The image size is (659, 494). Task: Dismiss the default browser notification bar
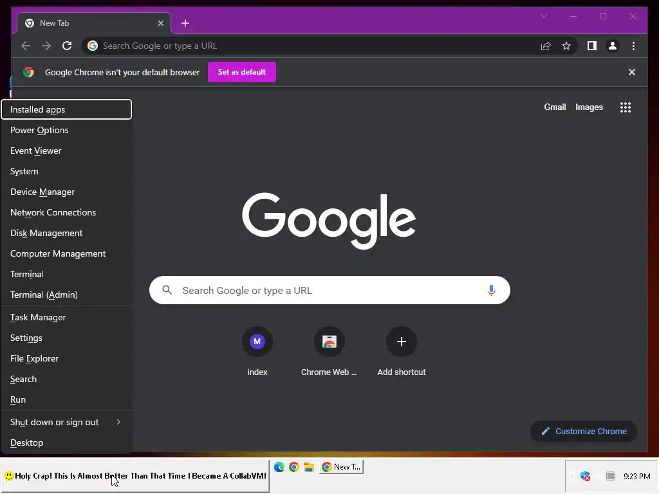point(631,72)
